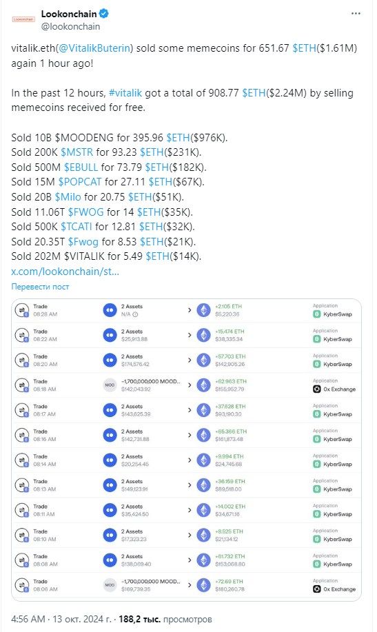Click the KyberSwap icon on the 08:22 AM row
Image resolution: width=377 pixels, height=632 pixels.
(317, 339)
